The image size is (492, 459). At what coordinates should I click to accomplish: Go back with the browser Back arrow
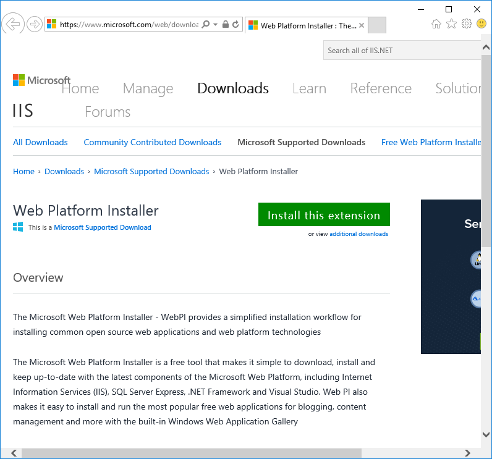coord(13,24)
